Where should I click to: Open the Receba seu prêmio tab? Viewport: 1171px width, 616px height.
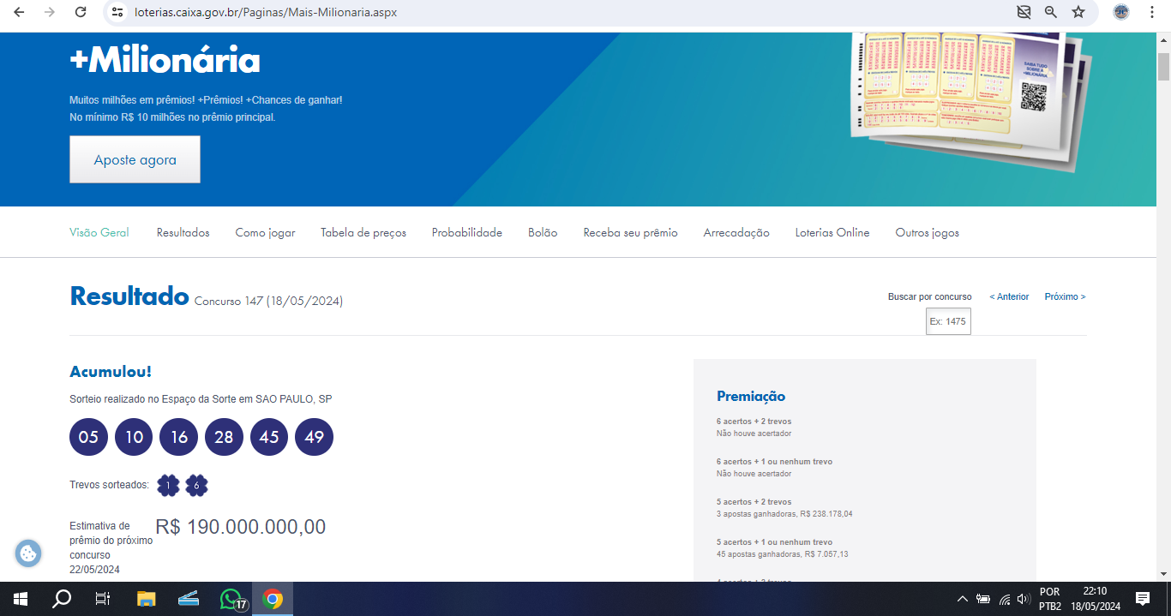(630, 232)
